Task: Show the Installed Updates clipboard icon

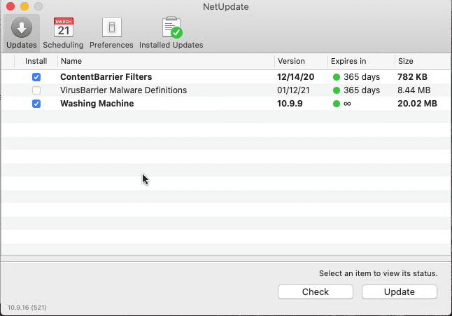Action: pyautogui.click(x=172, y=27)
